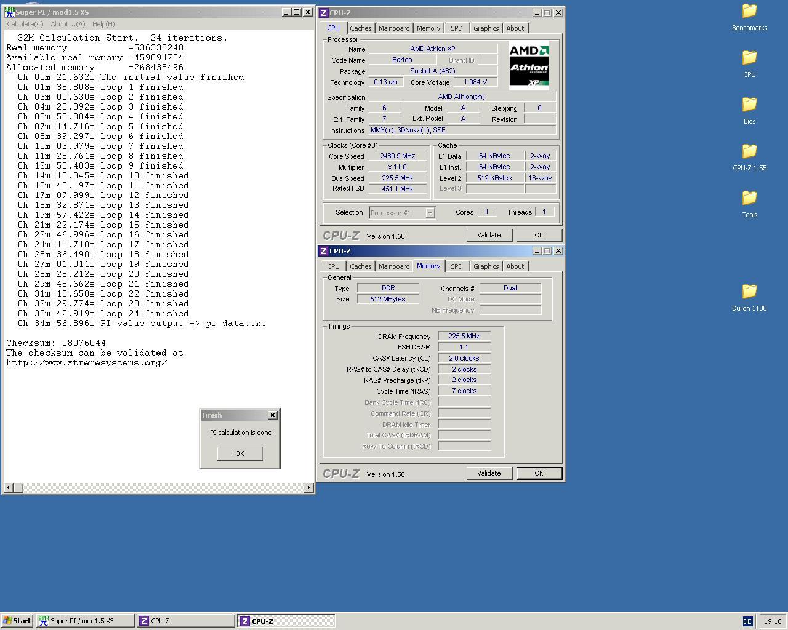Screen dimensions: 788x630
Task: Click the Channels # value Dual
Action: 510,288
